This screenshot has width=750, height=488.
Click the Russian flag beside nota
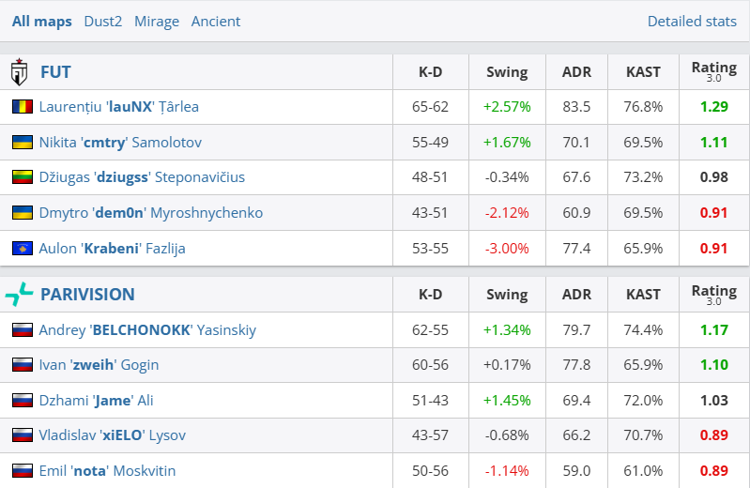[22, 471]
